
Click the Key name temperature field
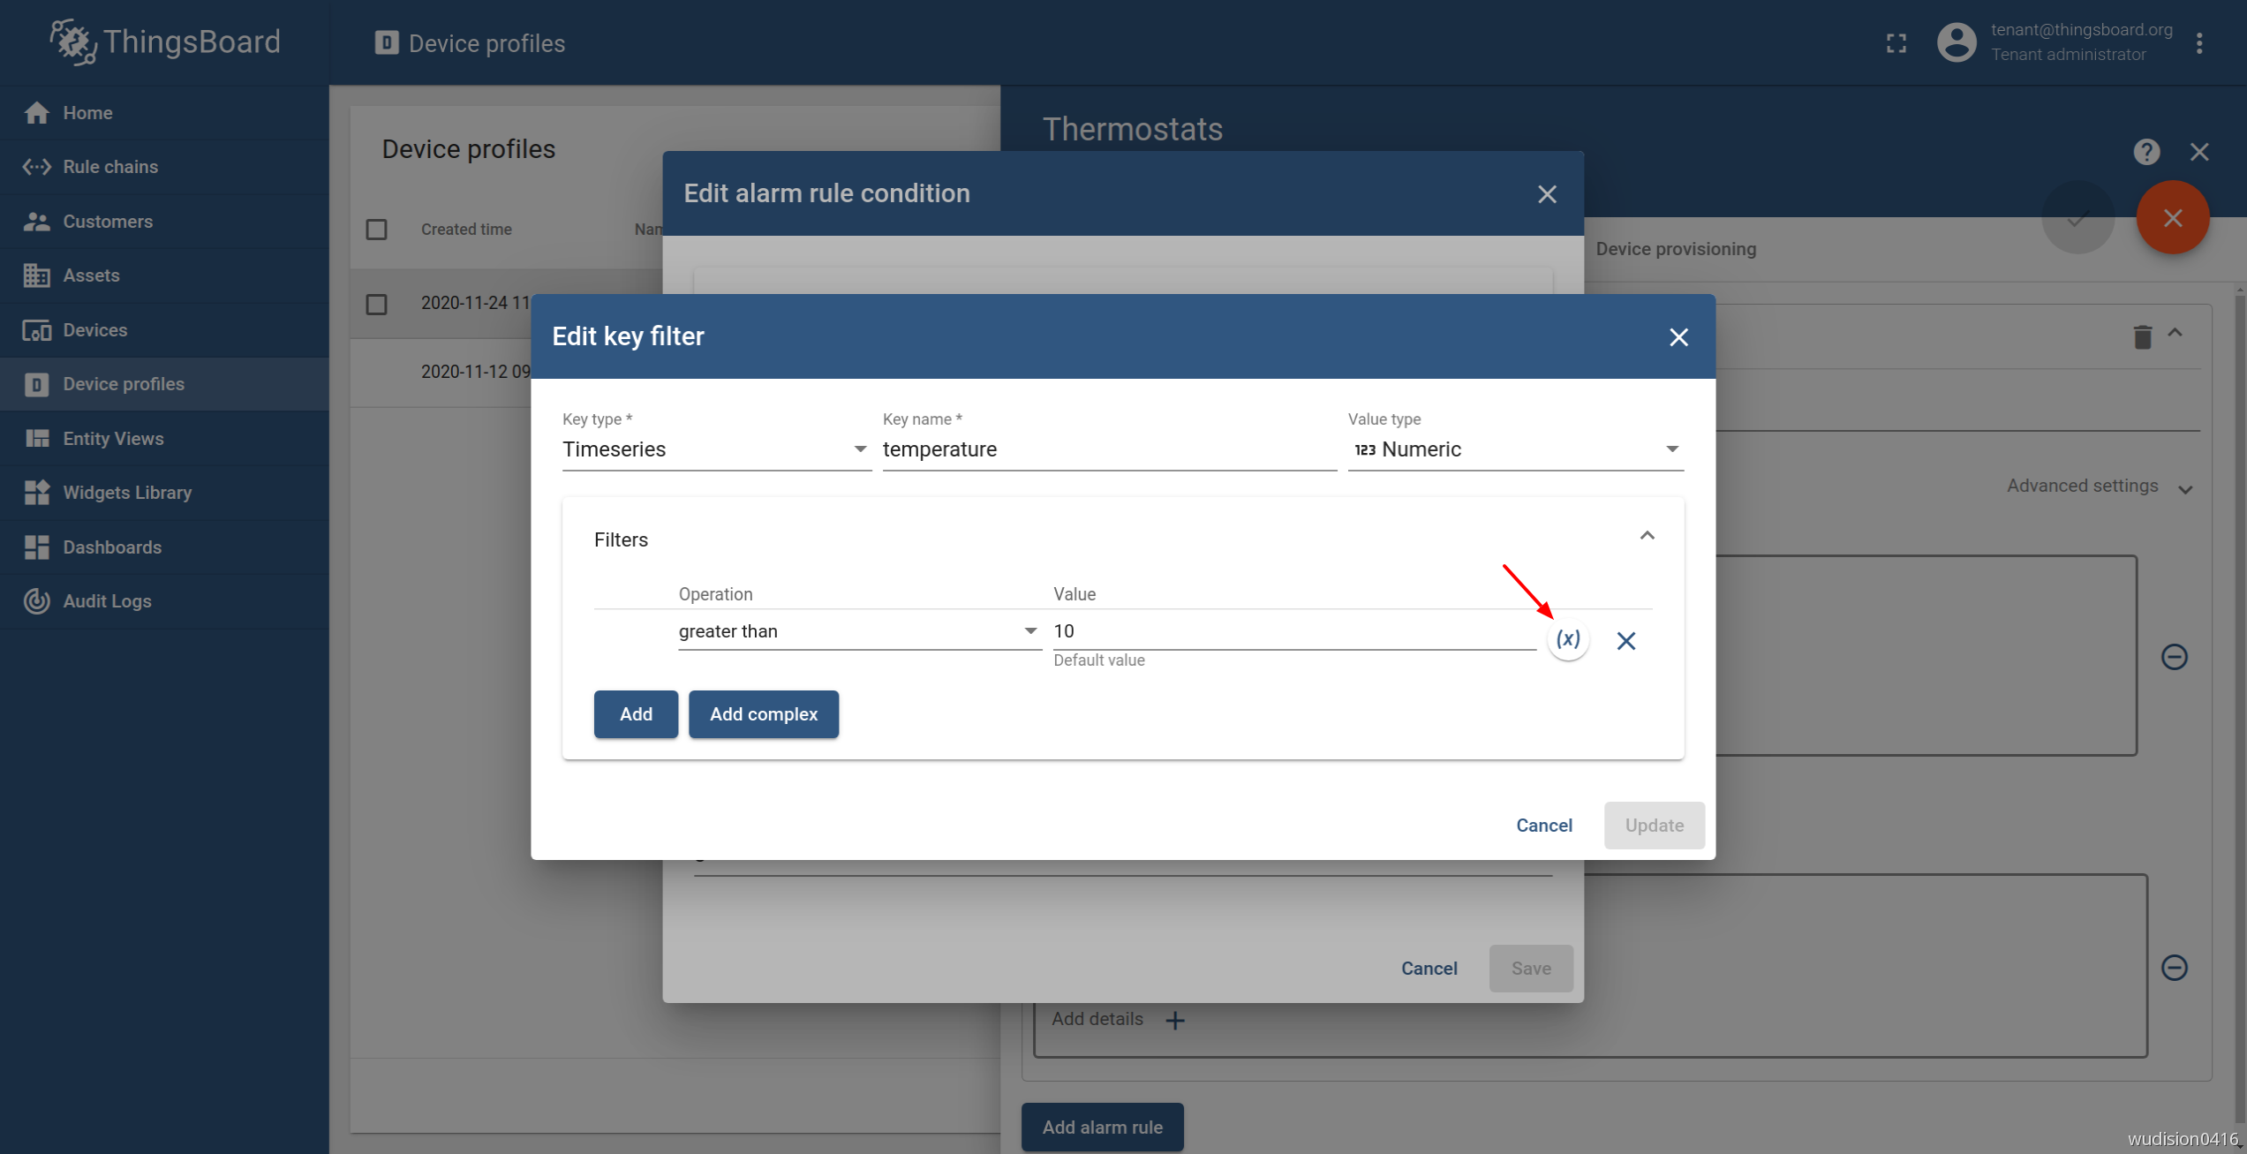coord(1108,449)
